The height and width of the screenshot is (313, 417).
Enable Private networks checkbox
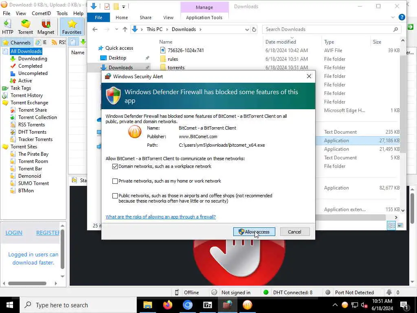(115, 181)
